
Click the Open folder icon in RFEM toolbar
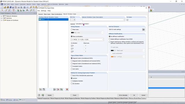click(x=5, y=7)
